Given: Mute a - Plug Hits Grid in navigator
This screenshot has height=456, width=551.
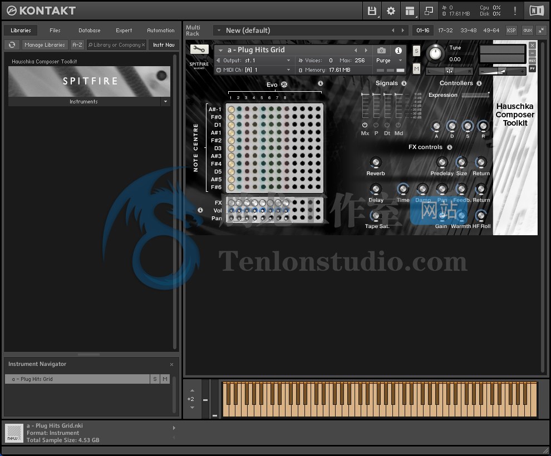Looking at the screenshot, I should pos(165,379).
